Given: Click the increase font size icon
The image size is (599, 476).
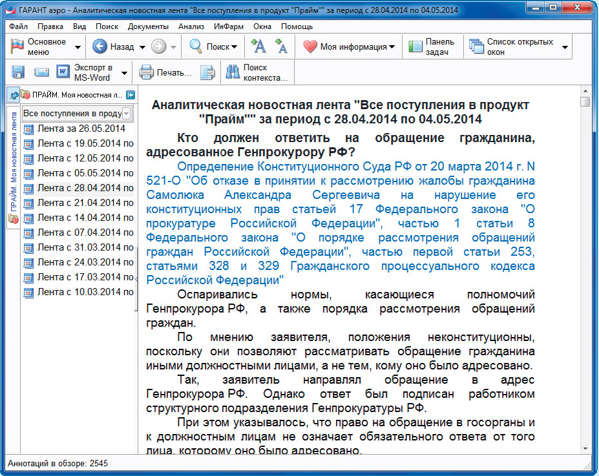Looking at the screenshot, I should pyautogui.click(x=258, y=47).
